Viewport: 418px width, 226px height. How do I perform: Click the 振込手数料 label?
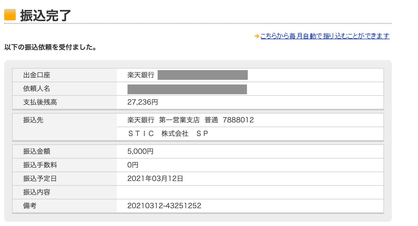click(40, 165)
